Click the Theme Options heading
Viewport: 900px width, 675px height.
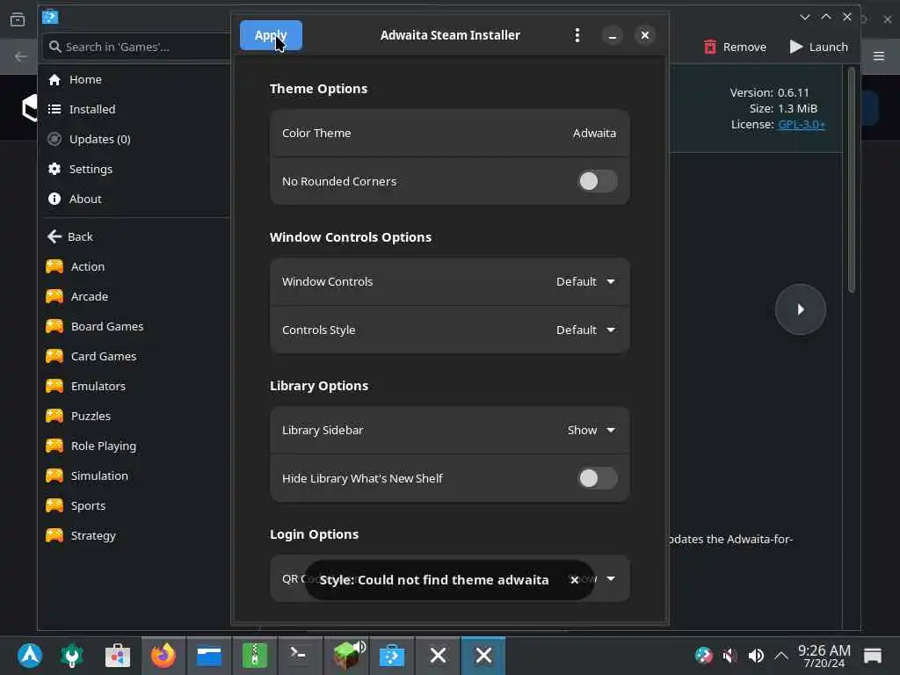point(318,89)
